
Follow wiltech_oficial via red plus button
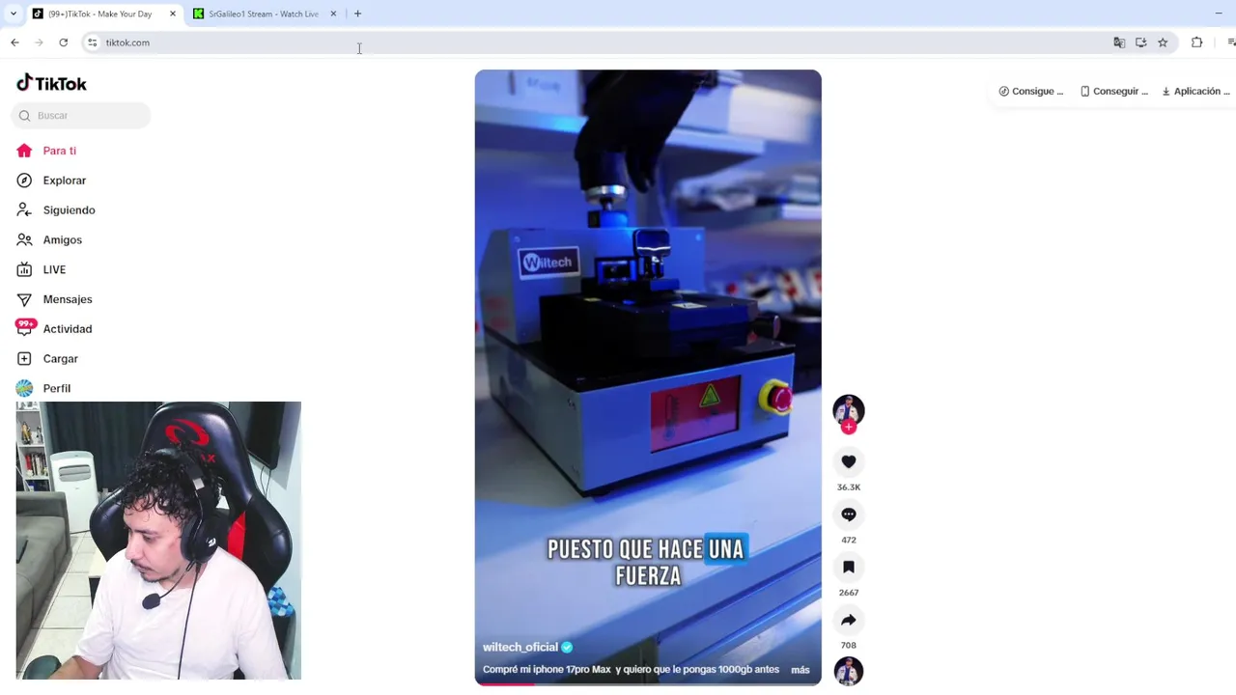pyautogui.click(x=849, y=427)
